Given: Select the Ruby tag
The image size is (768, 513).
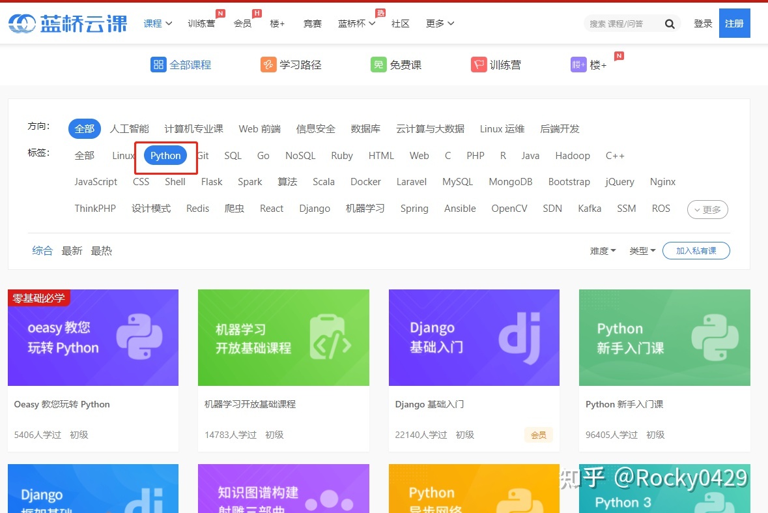Looking at the screenshot, I should [342, 156].
